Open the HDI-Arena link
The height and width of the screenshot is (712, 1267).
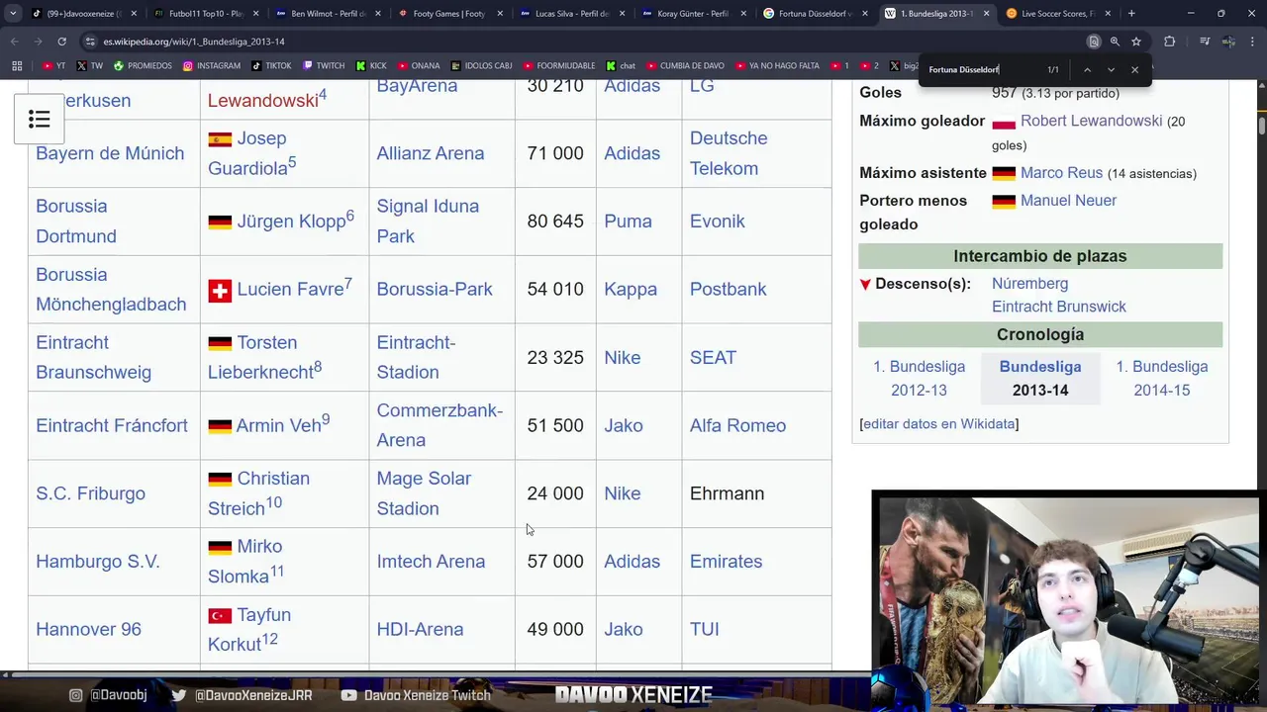pyautogui.click(x=420, y=630)
